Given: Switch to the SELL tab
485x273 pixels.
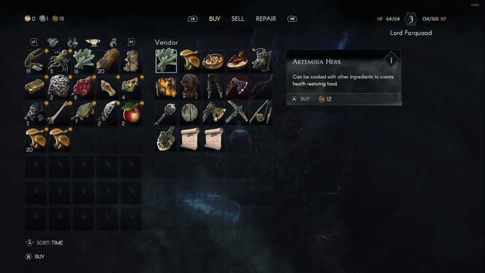Looking at the screenshot, I should click(238, 19).
